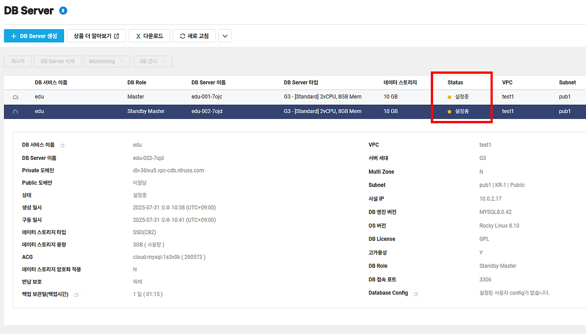Expand the chevron next to 새로 고침
The width and height of the screenshot is (586, 334).
[224, 36]
